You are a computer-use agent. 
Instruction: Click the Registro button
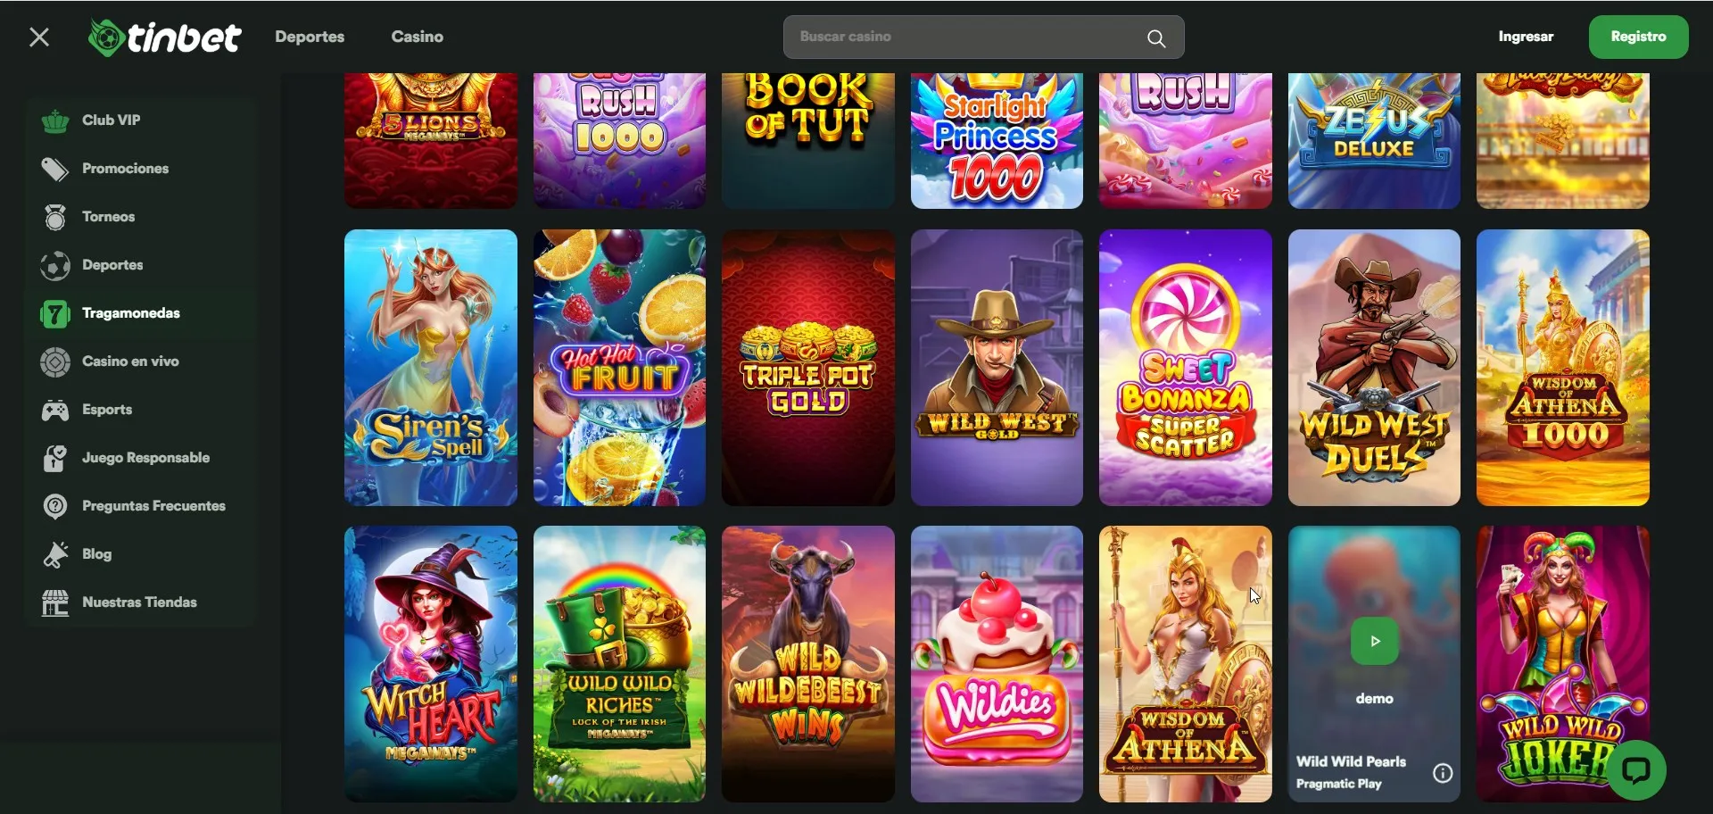[x=1638, y=37]
